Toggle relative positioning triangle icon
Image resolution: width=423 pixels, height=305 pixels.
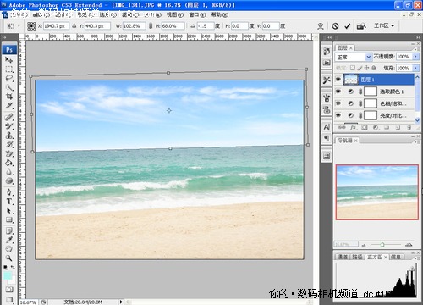[74, 25]
